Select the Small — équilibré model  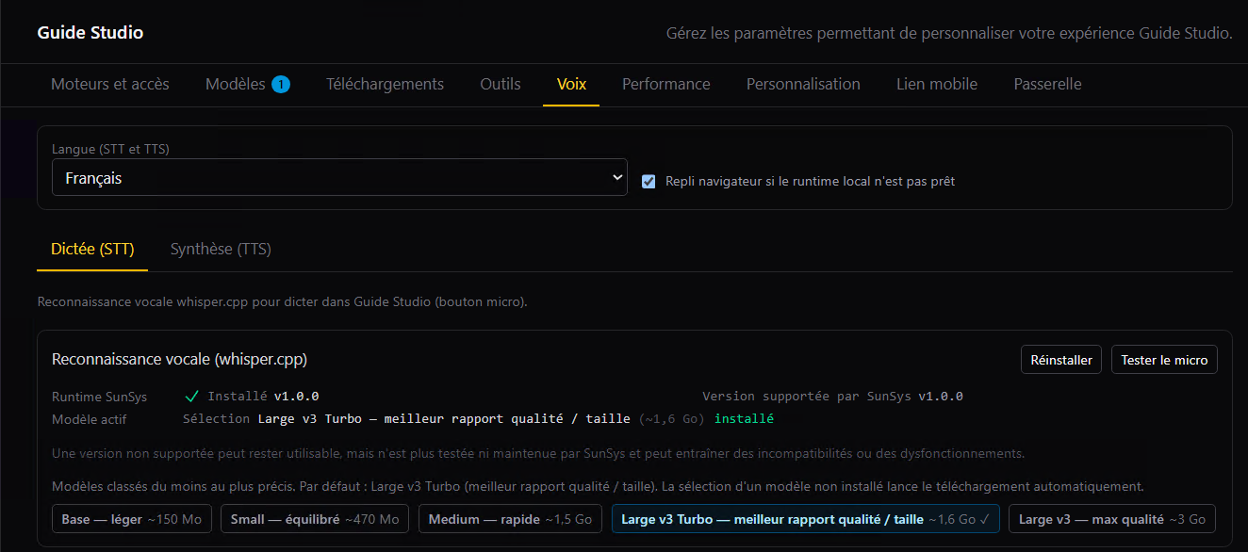315,519
